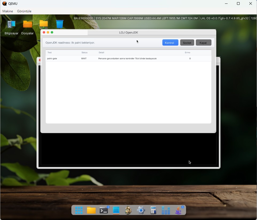Open the camouflage figure icon in the dock

[128, 210]
